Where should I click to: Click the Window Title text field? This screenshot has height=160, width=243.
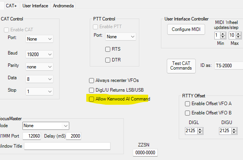(x=67, y=146)
